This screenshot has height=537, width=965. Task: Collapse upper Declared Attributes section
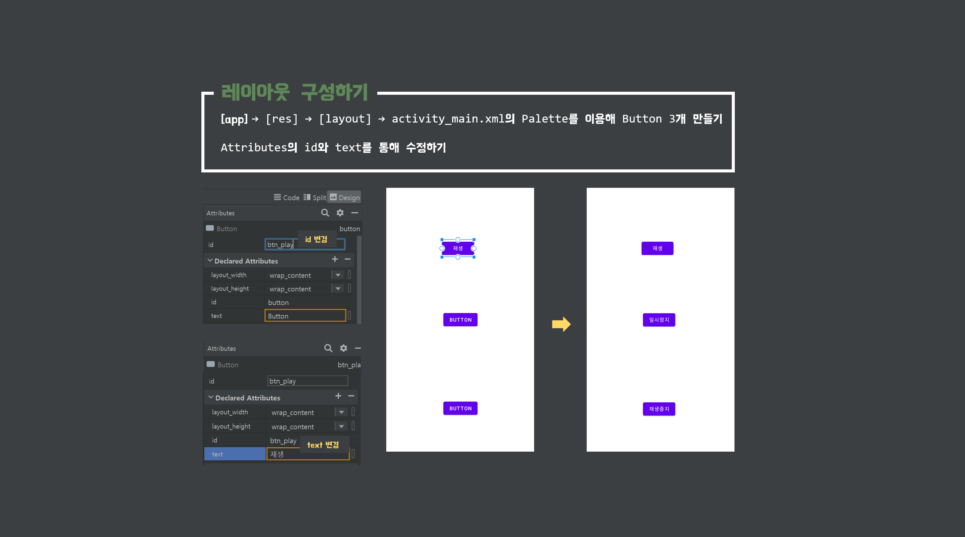pyautogui.click(x=210, y=260)
